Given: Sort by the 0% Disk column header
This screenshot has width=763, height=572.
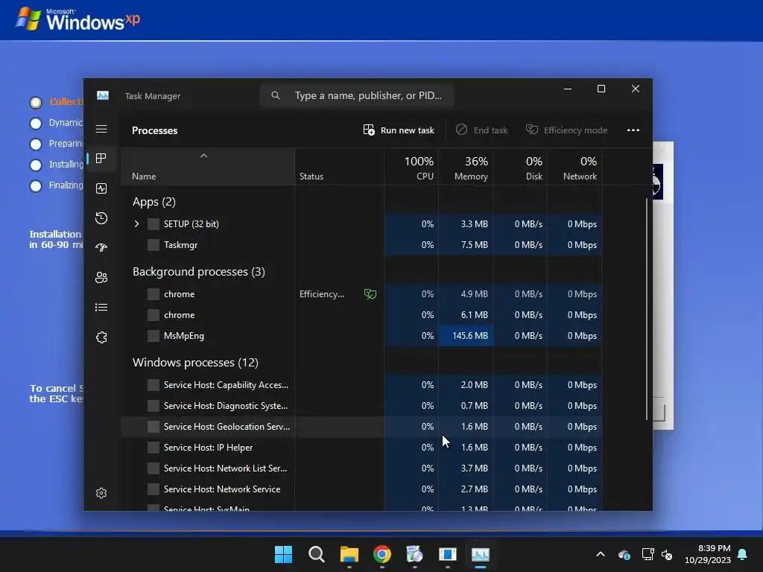Looking at the screenshot, I should tap(520, 167).
